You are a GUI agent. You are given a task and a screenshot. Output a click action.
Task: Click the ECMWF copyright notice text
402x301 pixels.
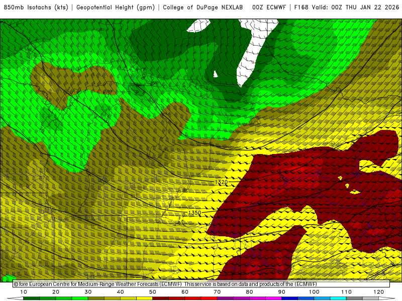point(165,284)
